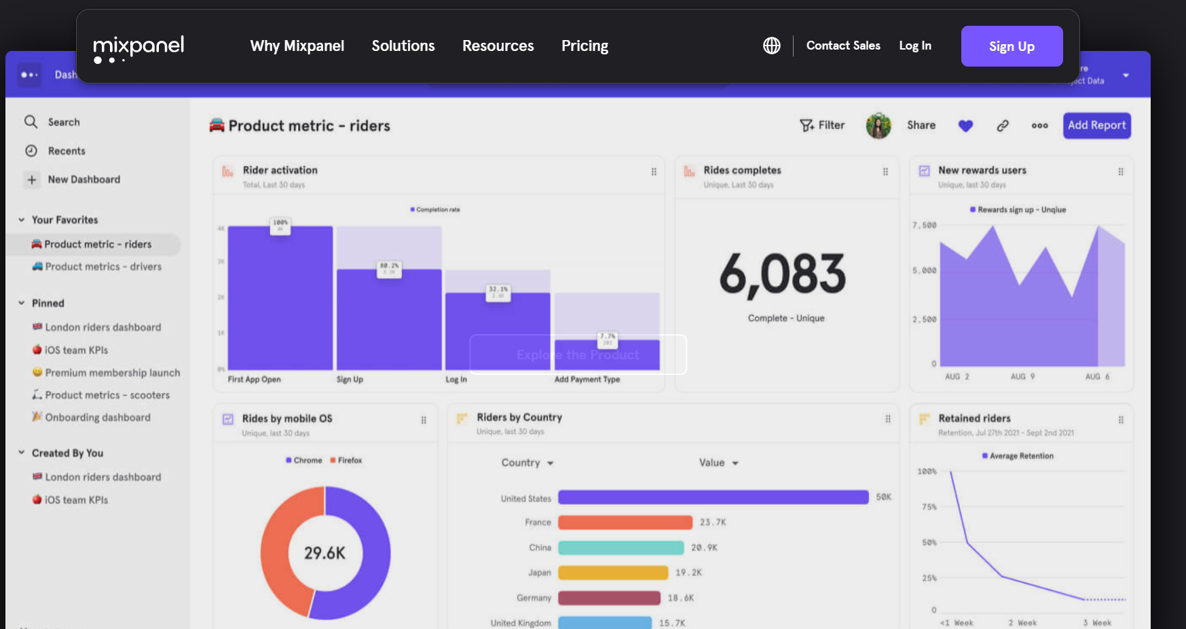1186x629 pixels.
Task: Click the copy link chain icon
Action: point(1002,126)
